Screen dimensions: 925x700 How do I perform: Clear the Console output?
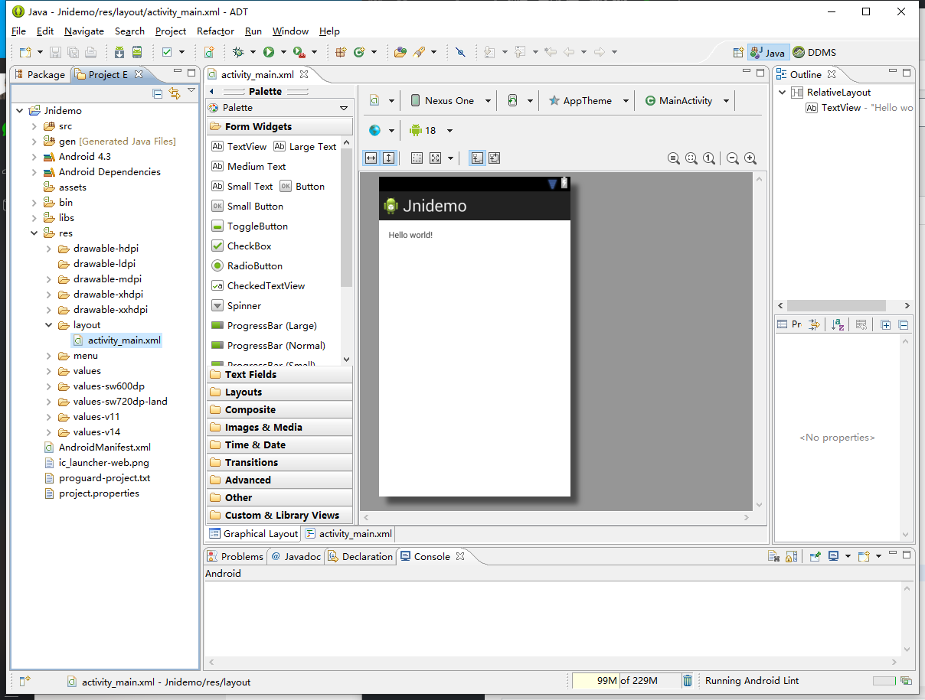(774, 557)
